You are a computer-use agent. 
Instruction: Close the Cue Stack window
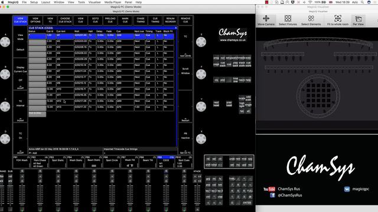click(176, 28)
